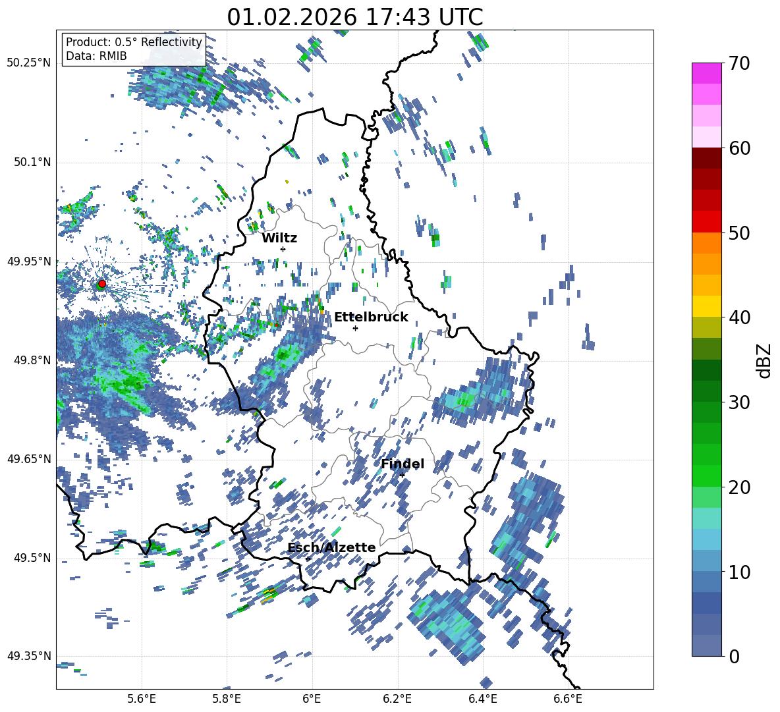Screen dimensions: 780x712
Task: Pick the magenta swatch at top of colorbar
Action: coord(707,73)
